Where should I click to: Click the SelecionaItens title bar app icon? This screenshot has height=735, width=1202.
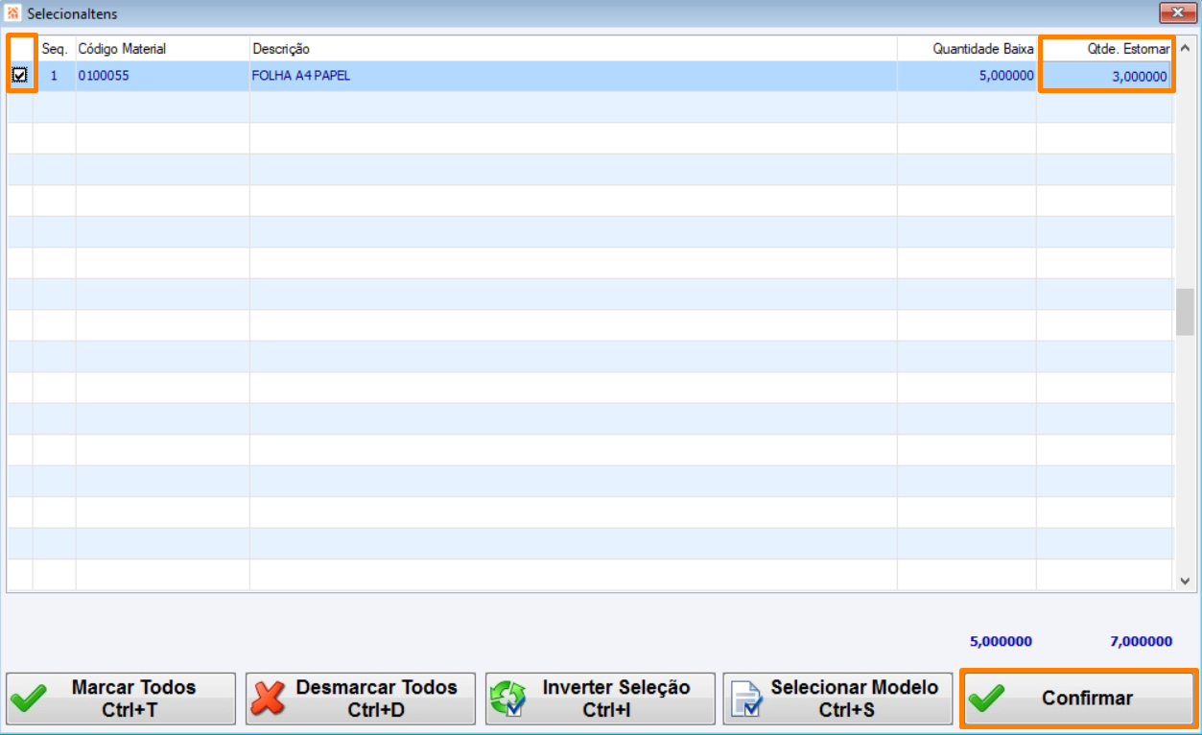pos(13,14)
